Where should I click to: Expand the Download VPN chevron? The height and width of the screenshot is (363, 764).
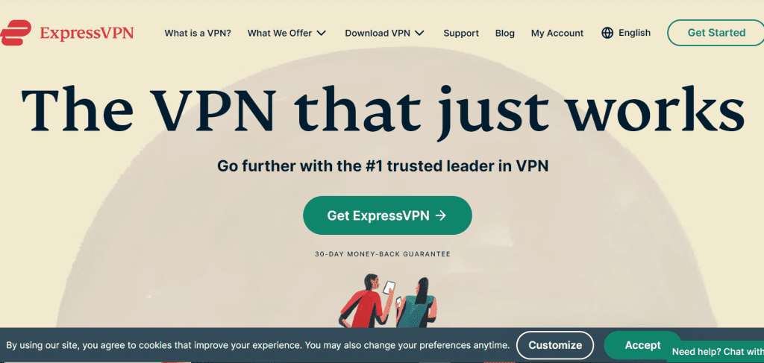[x=419, y=33]
